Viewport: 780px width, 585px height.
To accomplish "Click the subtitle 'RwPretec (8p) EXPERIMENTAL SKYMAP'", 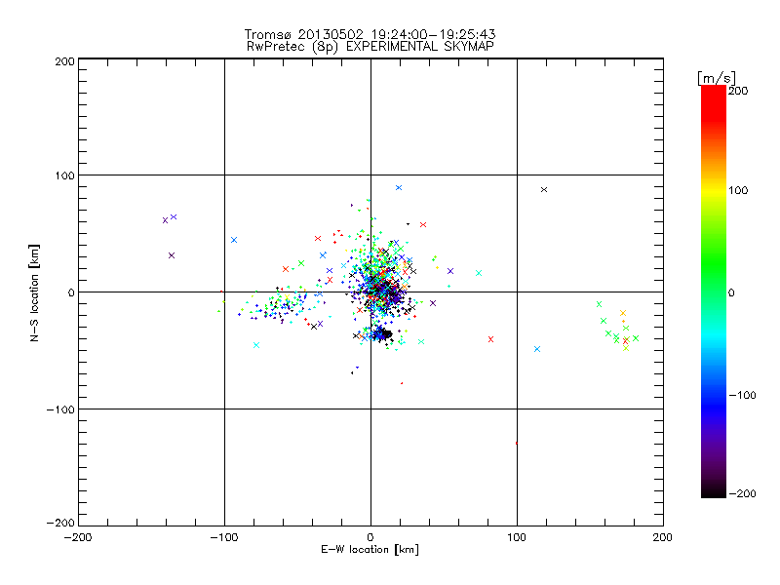I will click(370, 46).
